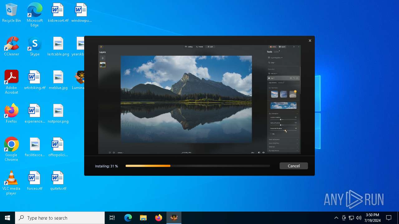Open the volume control in tray
This screenshot has height=224, width=399.
tap(359, 218)
